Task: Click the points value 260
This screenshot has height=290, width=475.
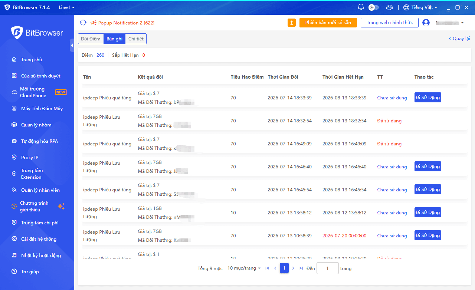Action: point(101,55)
